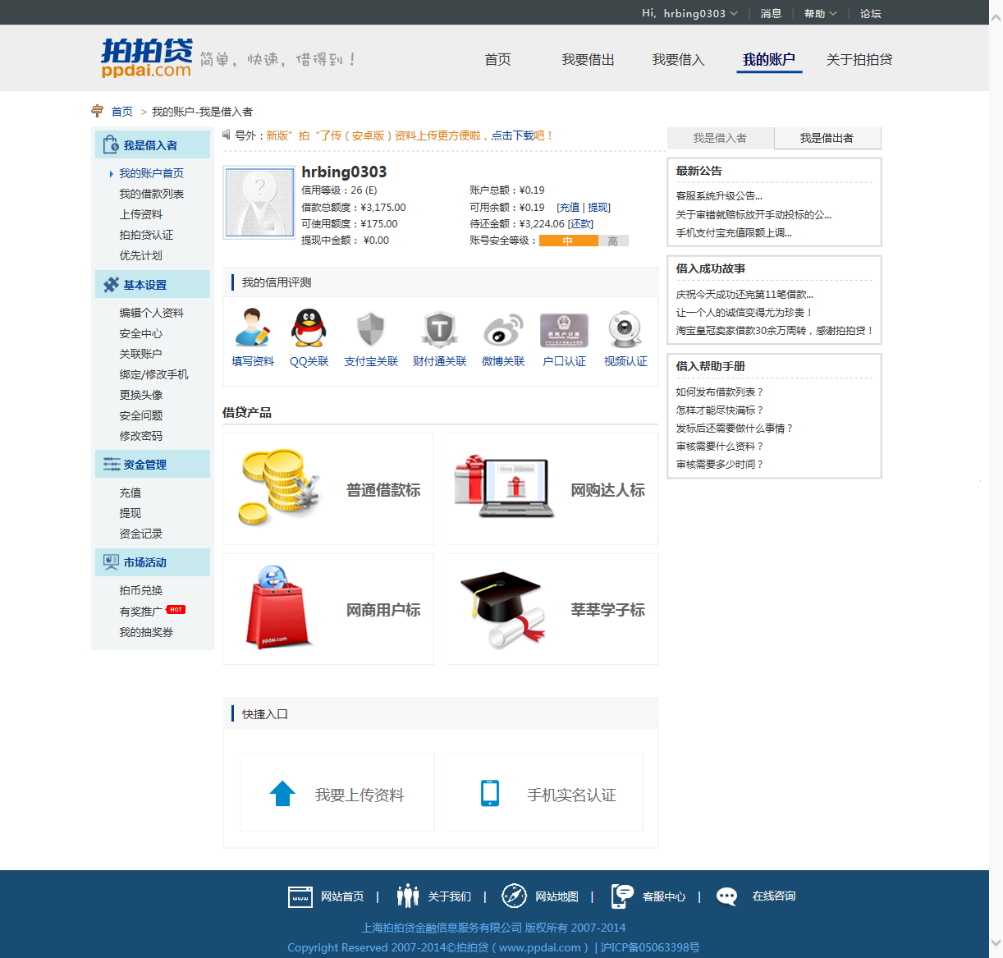Click the breadcrumb home signpost icon
The width and height of the screenshot is (1003, 958).
pos(98,111)
